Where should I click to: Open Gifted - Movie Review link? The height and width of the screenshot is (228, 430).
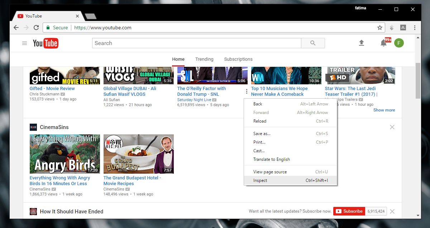[x=52, y=89]
